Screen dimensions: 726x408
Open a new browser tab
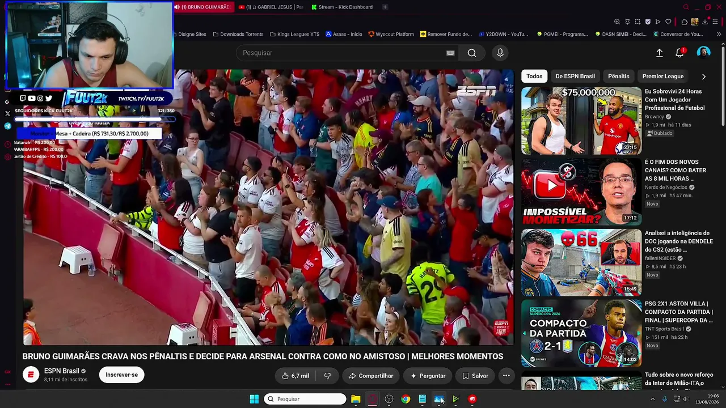pyautogui.click(x=385, y=7)
